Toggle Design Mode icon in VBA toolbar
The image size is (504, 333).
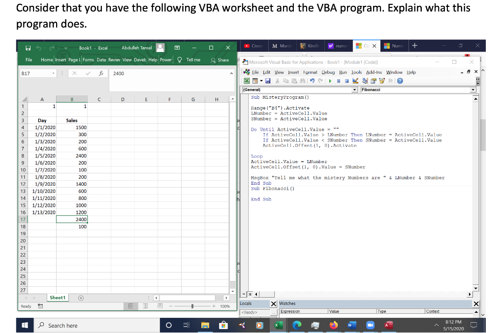(x=355, y=81)
